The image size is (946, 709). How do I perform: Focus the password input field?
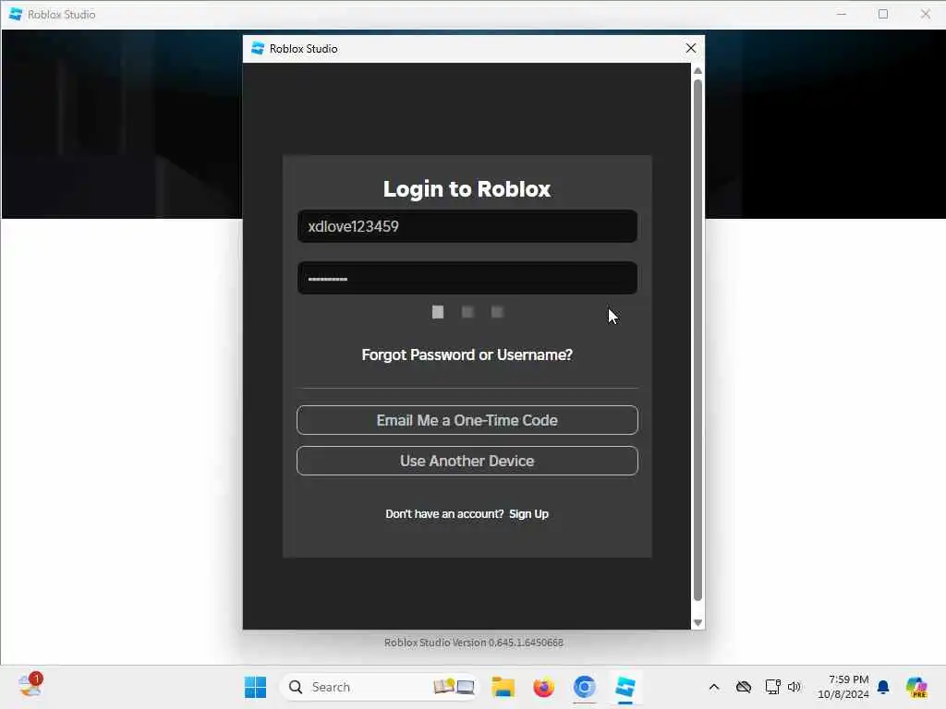pyautogui.click(x=467, y=278)
